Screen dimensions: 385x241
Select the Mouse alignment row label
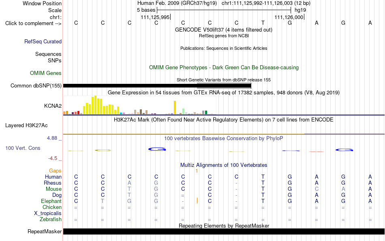pyautogui.click(x=53, y=189)
